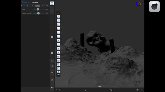Click the Focal Length value field
The height and width of the screenshot is (92, 165).
(x=47, y=13)
